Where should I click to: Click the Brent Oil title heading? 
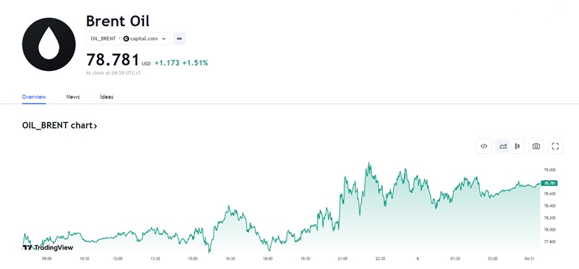[118, 21]
